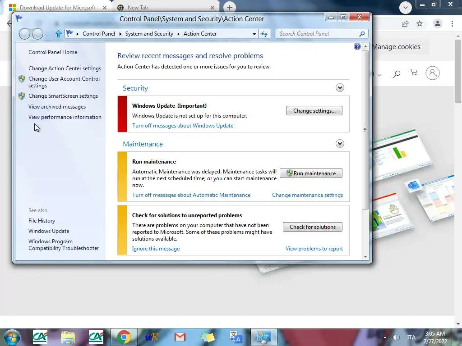Open Windows Explorer folder taskbar icon

68,337
